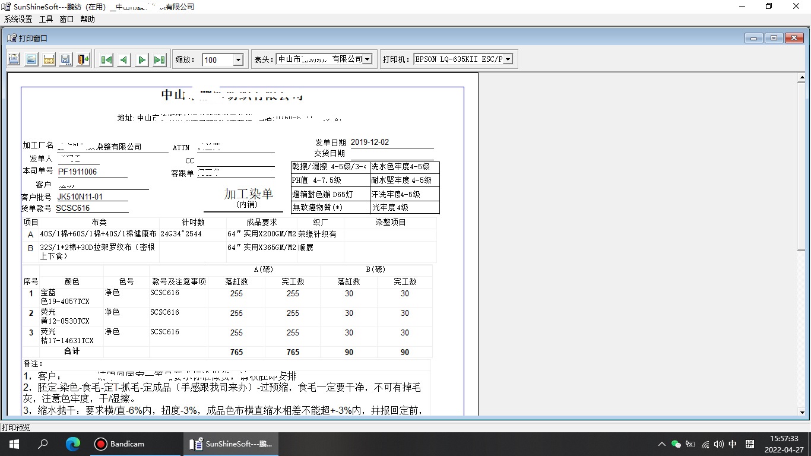811x456 pixels.
Task: Click the 无致癌物质(*) requirement cell
Action: click(330, 207)
